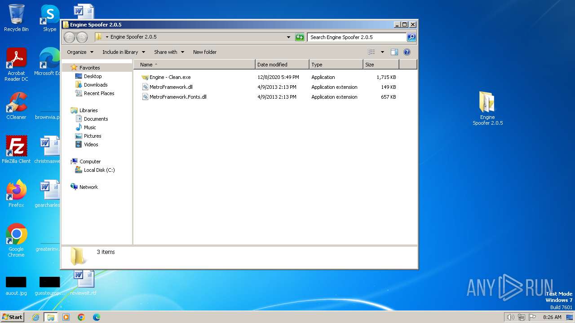Select Network in navigation pane
The width and height of the screenshot is (575, 323).
tap(88, 187)
